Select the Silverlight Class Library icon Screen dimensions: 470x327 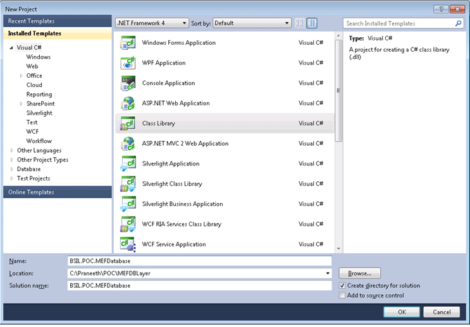128,184
